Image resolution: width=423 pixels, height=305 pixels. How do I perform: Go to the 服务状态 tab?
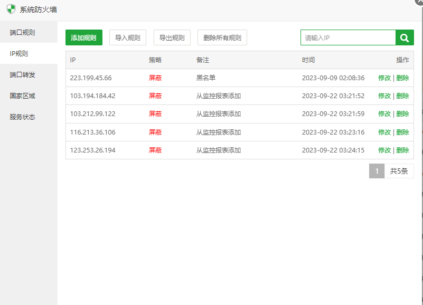point(29,117)
